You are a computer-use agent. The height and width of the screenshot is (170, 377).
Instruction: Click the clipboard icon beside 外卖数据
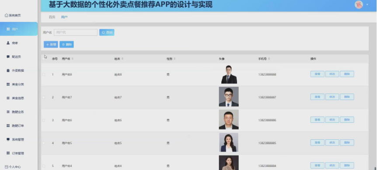pyautogui.click(x=8, y=71)
